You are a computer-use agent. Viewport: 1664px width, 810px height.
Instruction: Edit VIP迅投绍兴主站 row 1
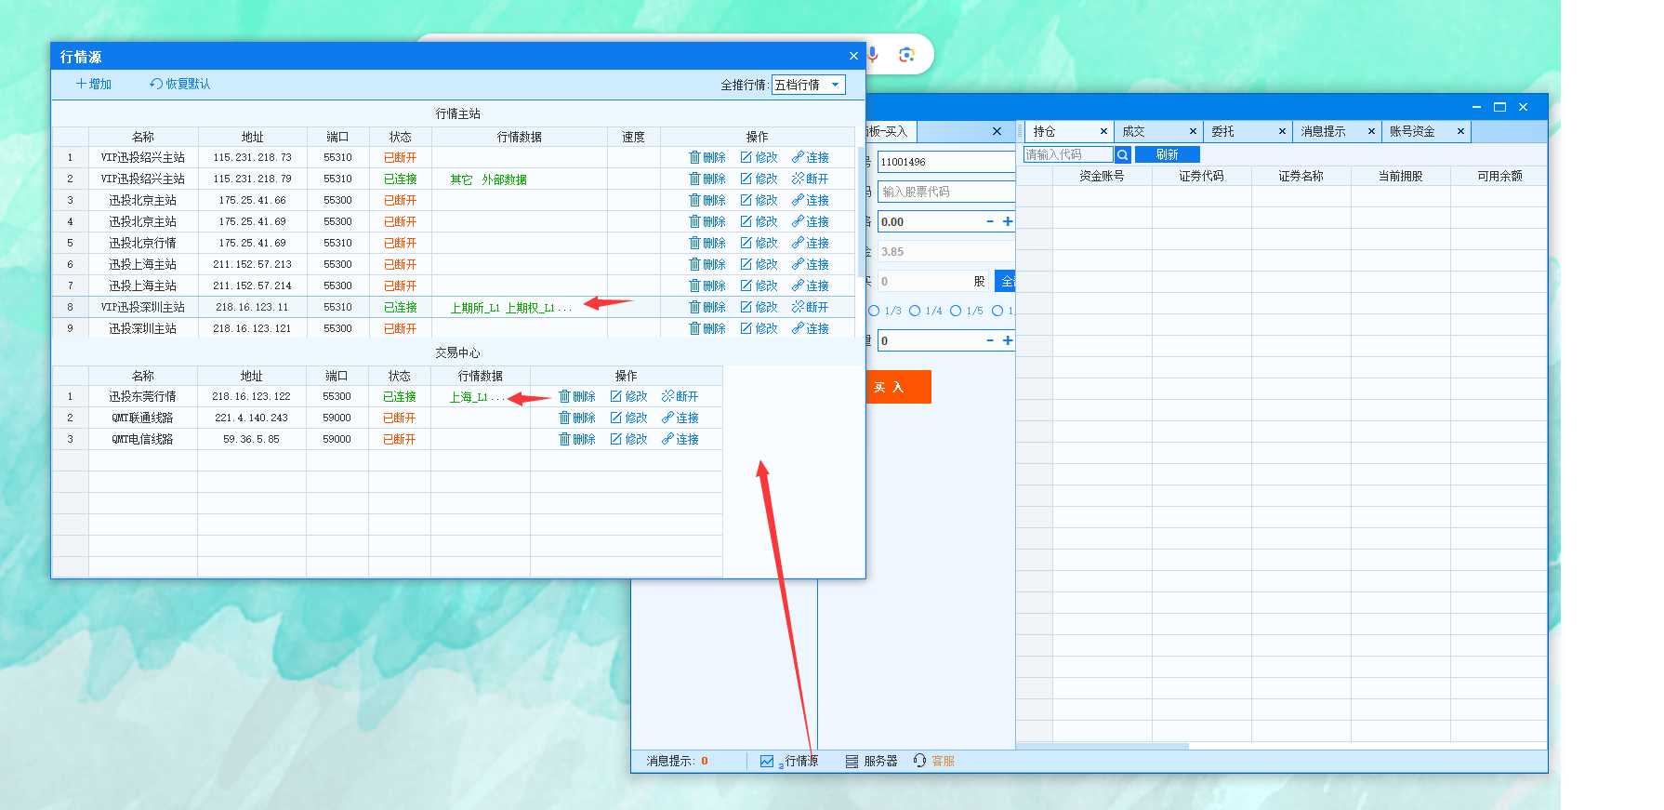(759, 157)
